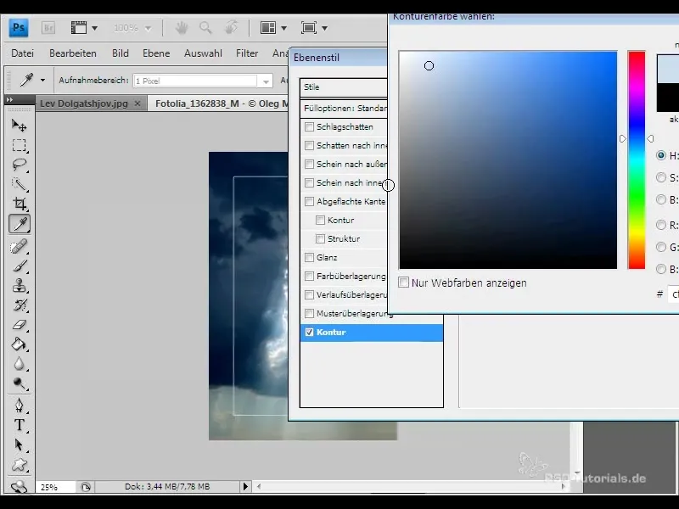Open the Eyedropper tool preset picker arrow
The height and width of the screenshot is (509, 679).
pyautogui.click(x=42, y=80)
